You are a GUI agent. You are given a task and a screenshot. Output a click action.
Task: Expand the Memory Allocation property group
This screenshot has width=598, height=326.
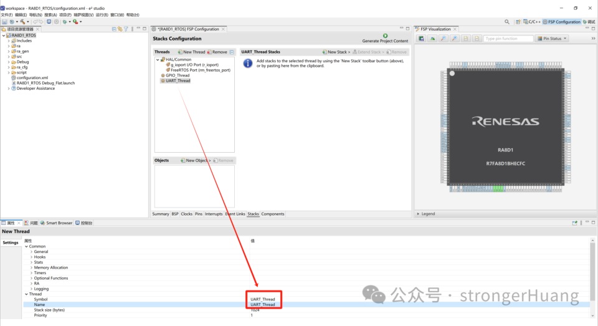point(31,267)
